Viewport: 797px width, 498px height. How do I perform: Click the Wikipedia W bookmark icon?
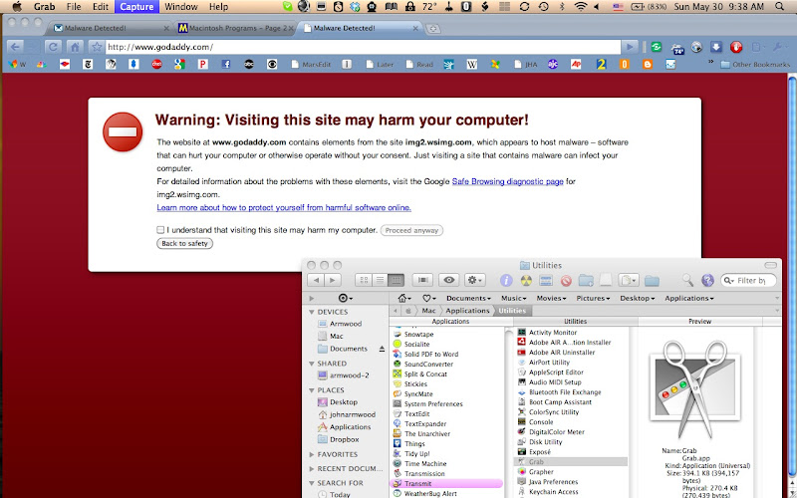(x=471, y=64)
